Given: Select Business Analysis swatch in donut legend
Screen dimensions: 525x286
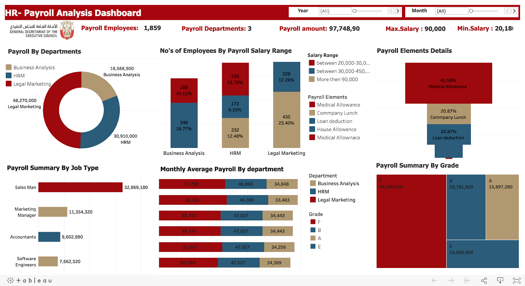Looking at the screenshot, I should tap(9, 67).
